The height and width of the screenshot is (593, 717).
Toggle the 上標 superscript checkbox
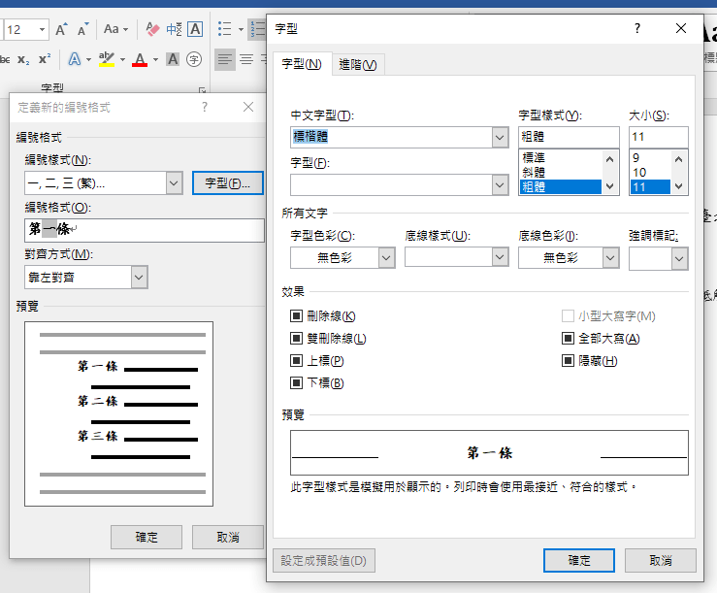(x=297, y=361)
